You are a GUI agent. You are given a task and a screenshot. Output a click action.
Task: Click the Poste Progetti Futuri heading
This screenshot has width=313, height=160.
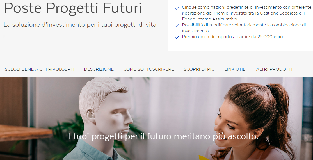[x=73, y=8]
